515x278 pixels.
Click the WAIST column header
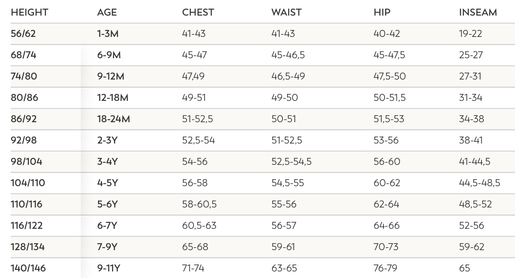click(x=286, y=13)
